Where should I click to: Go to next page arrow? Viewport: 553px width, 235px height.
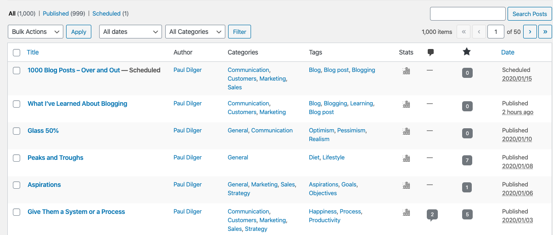coord(530,32)
